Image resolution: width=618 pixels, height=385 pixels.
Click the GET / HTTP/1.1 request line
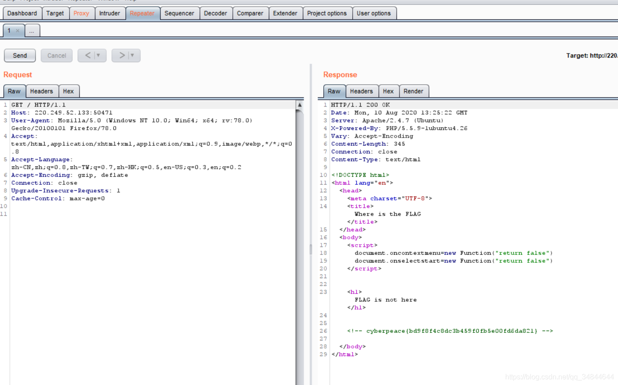38,105
